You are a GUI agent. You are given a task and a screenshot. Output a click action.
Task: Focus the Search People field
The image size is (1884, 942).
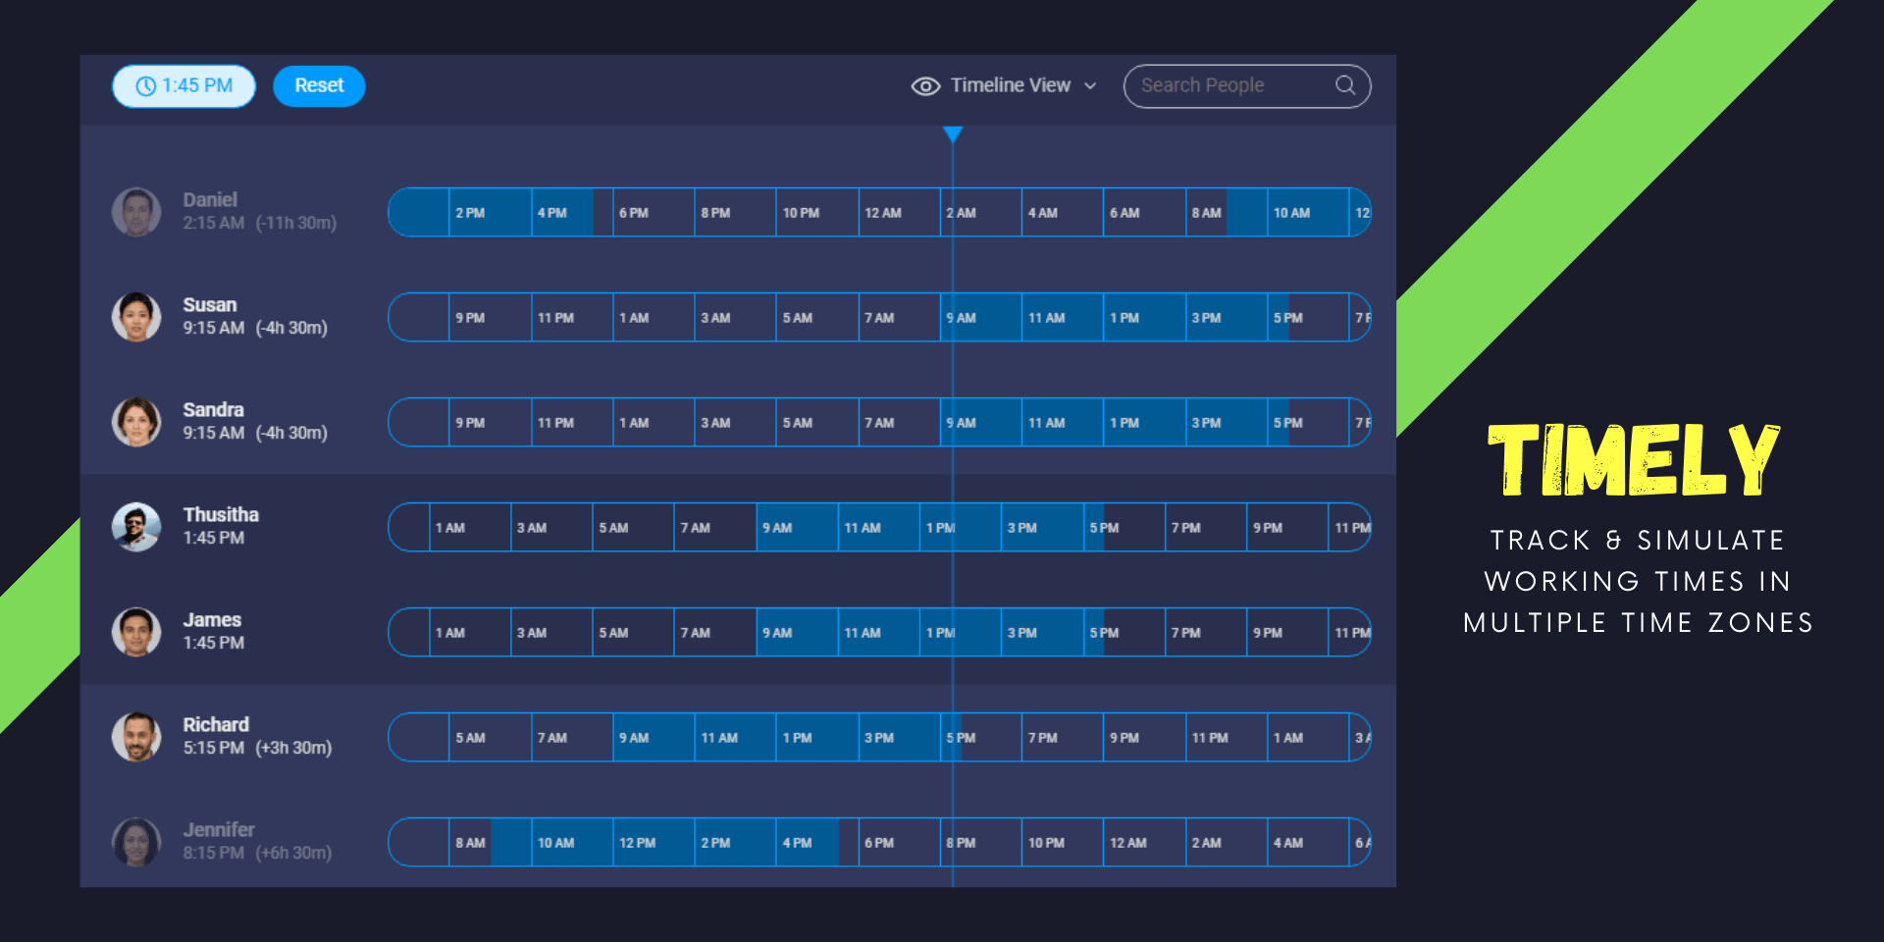click(x=1246, y=86)
